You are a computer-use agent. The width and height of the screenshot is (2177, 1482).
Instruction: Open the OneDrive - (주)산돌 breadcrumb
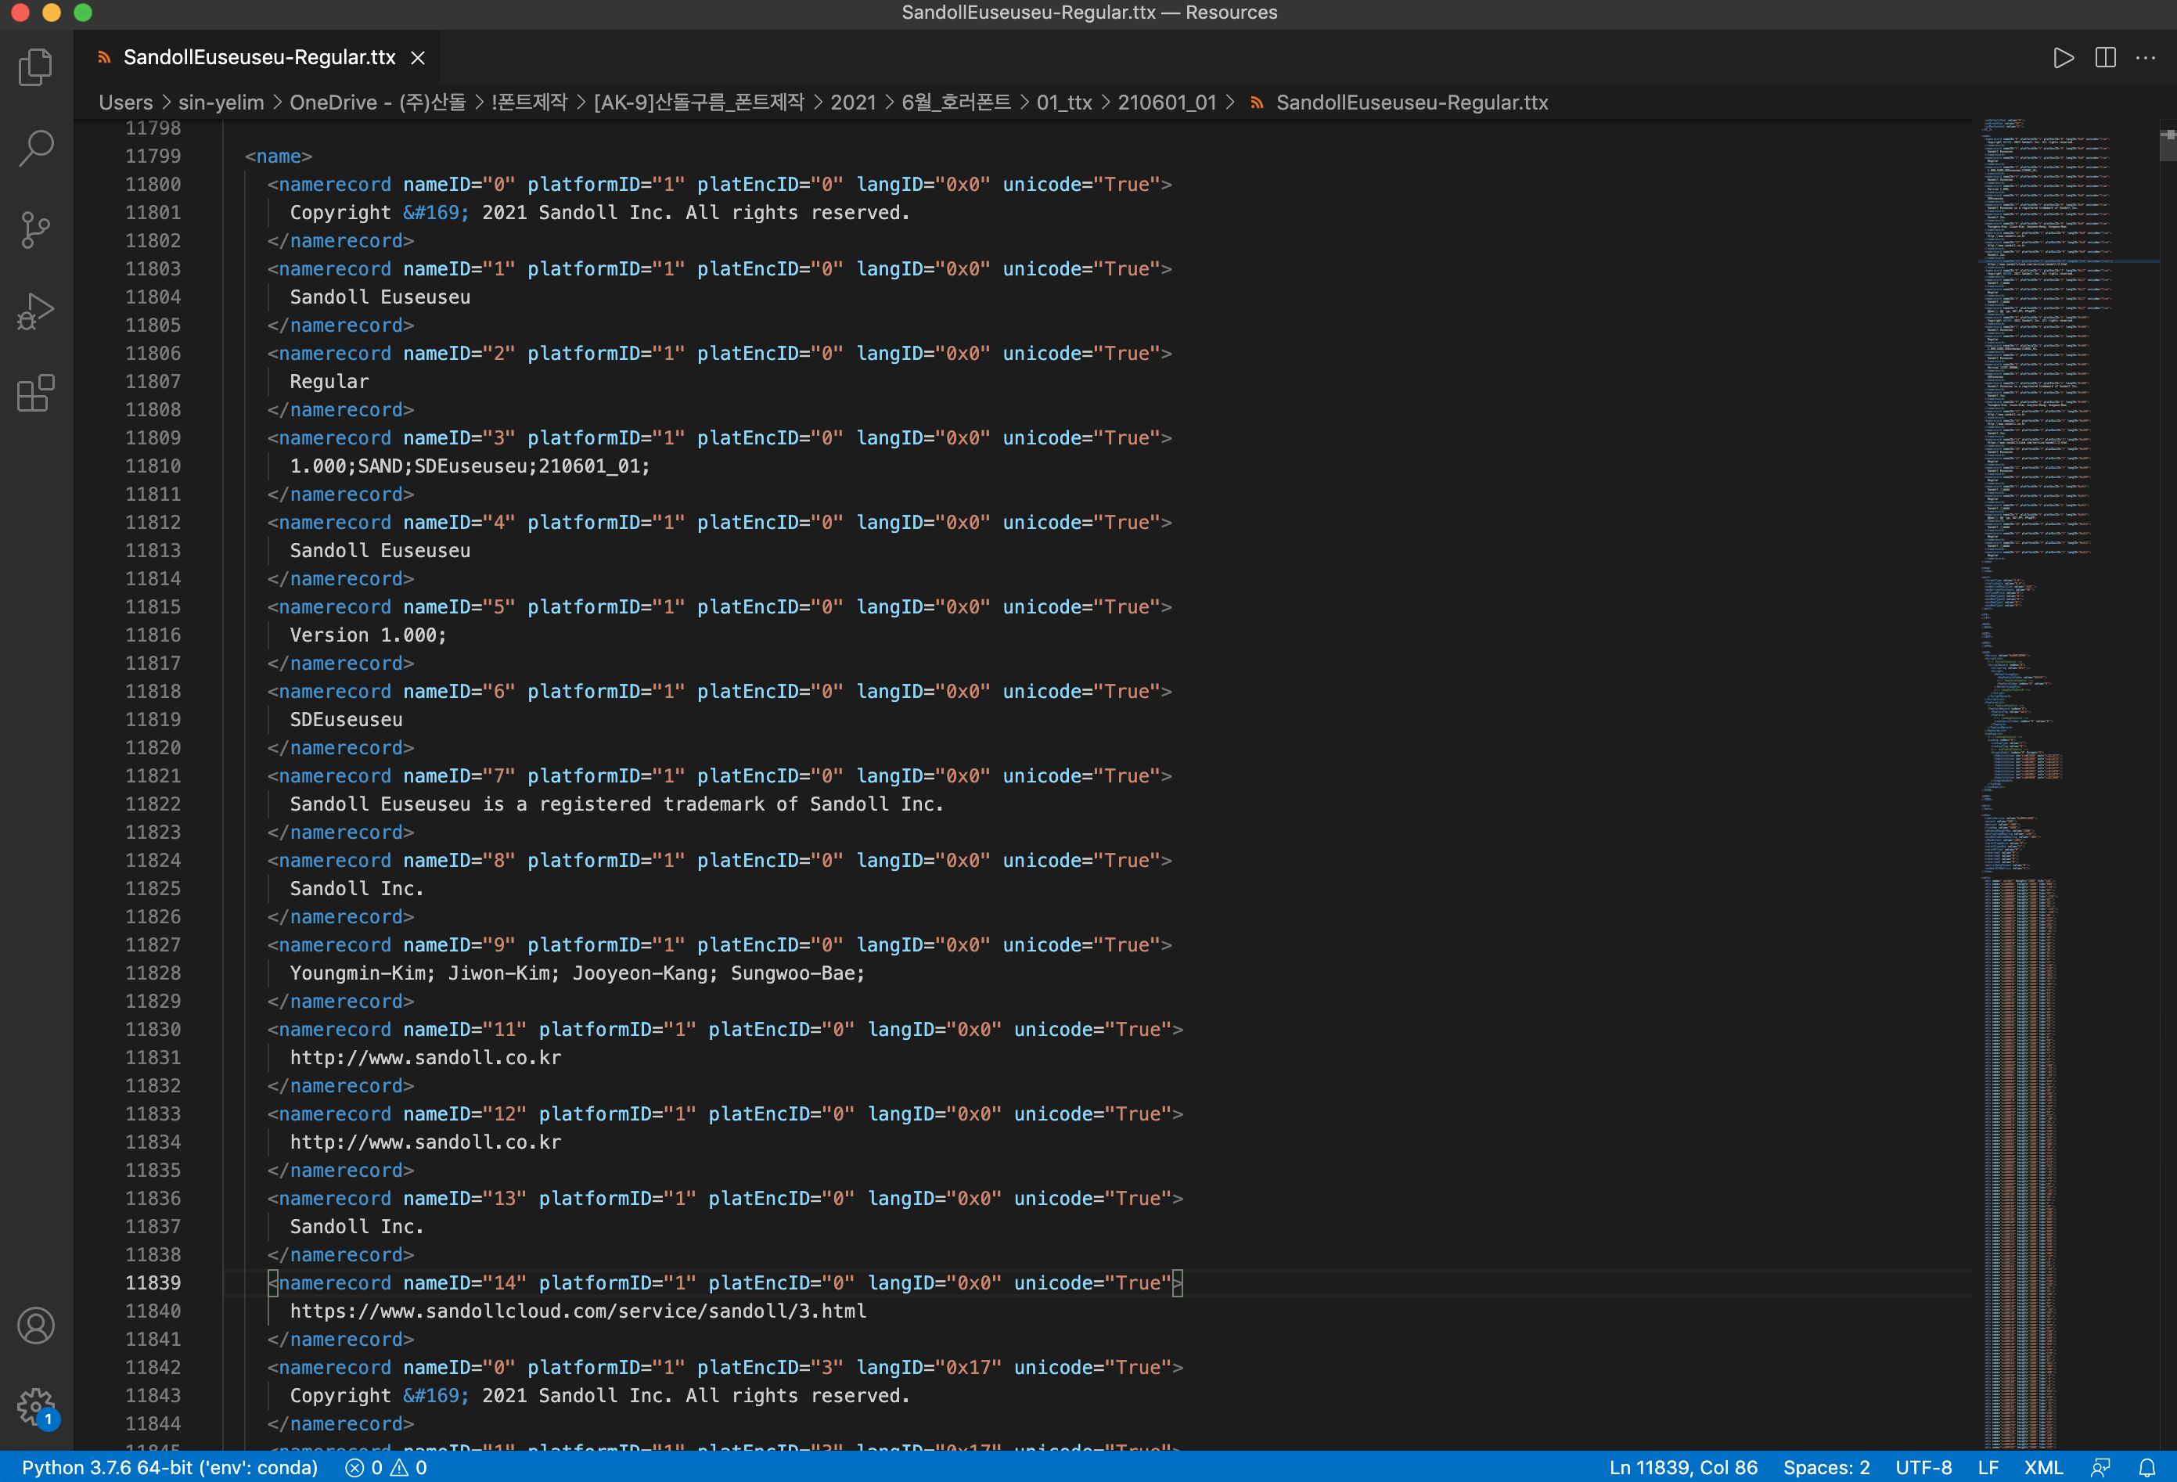(376, 102)
